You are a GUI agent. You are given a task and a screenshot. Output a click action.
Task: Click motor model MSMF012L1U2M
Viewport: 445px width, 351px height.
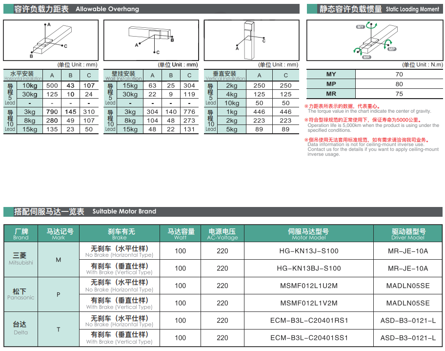pos(308,286)
